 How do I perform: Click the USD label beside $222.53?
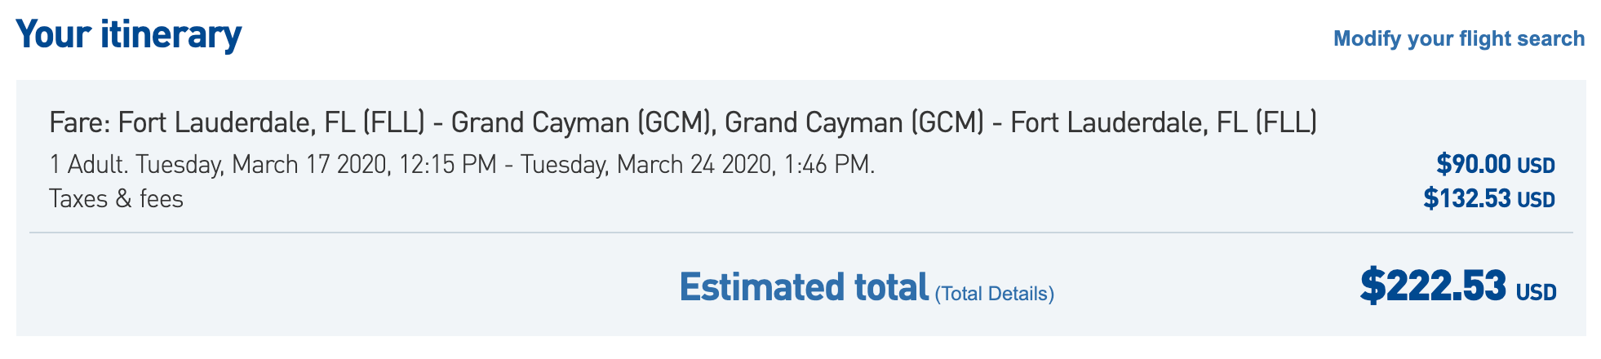point(1537,292)
